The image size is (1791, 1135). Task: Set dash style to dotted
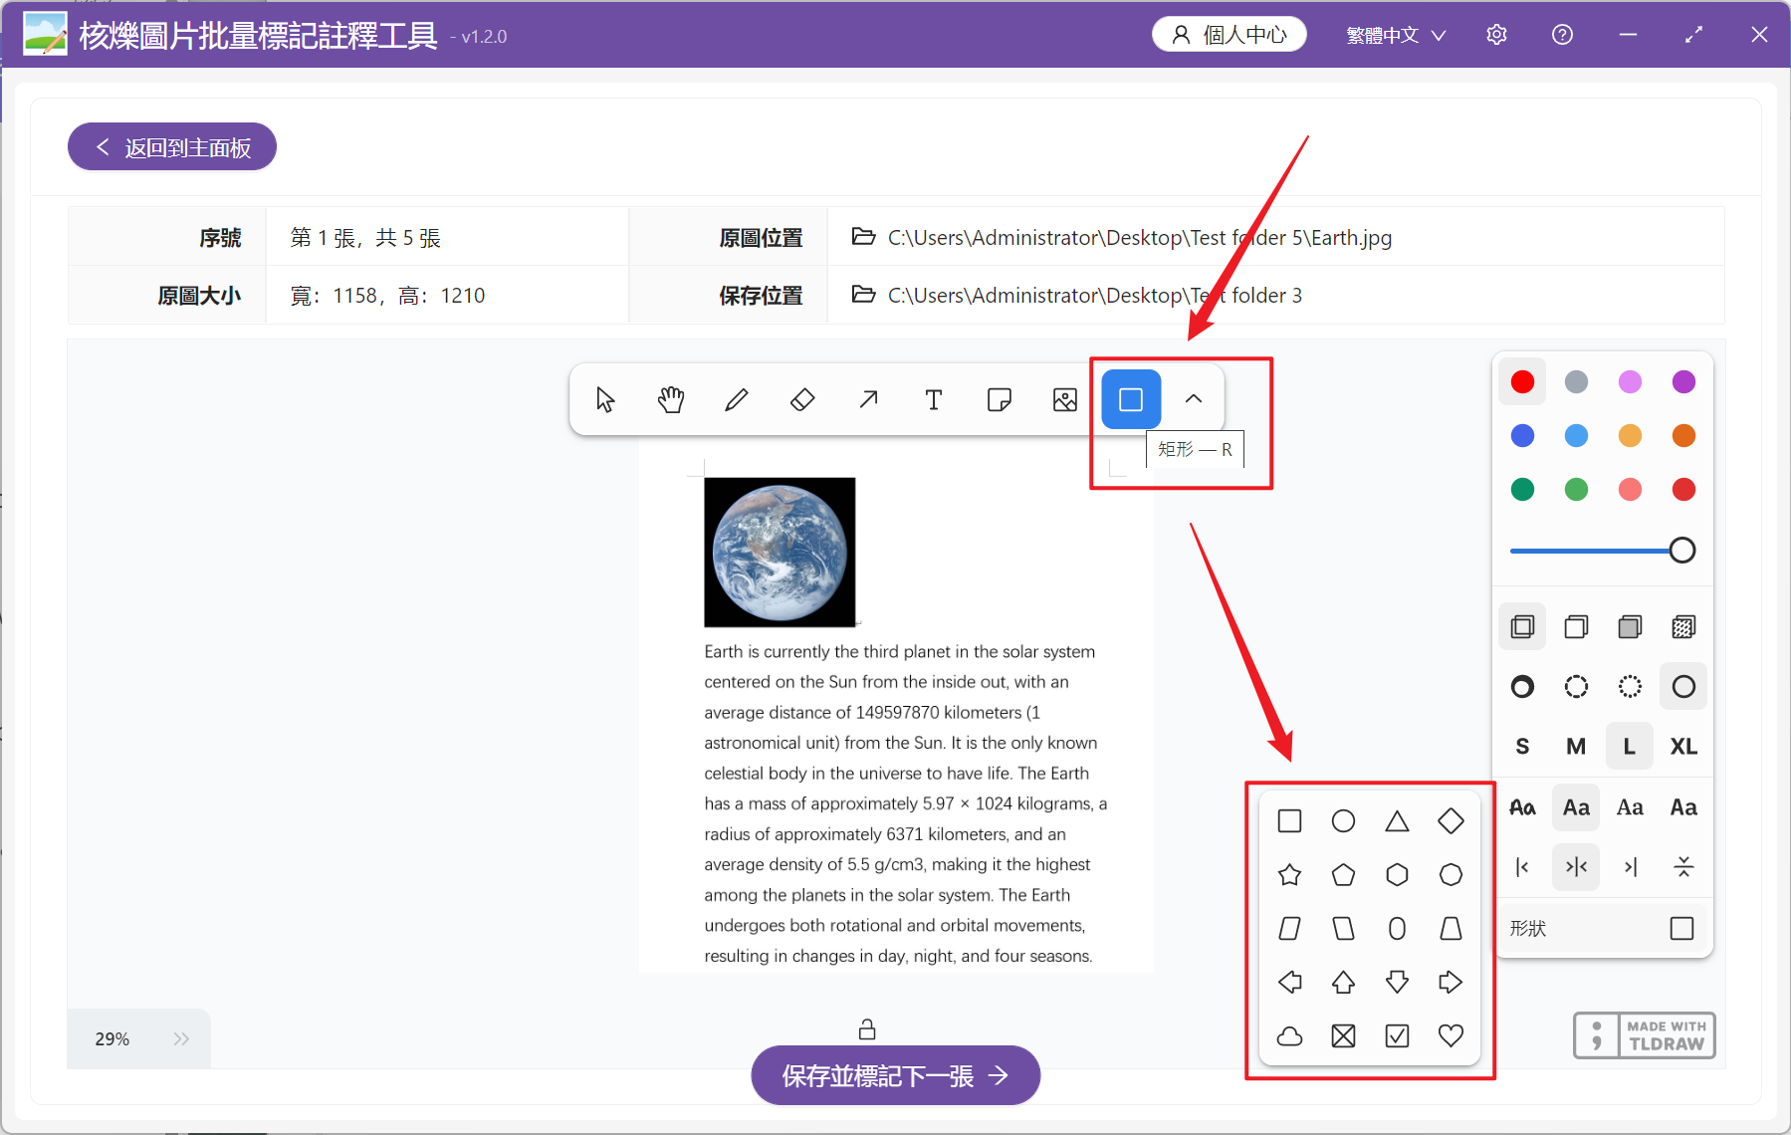(1630, 686)
